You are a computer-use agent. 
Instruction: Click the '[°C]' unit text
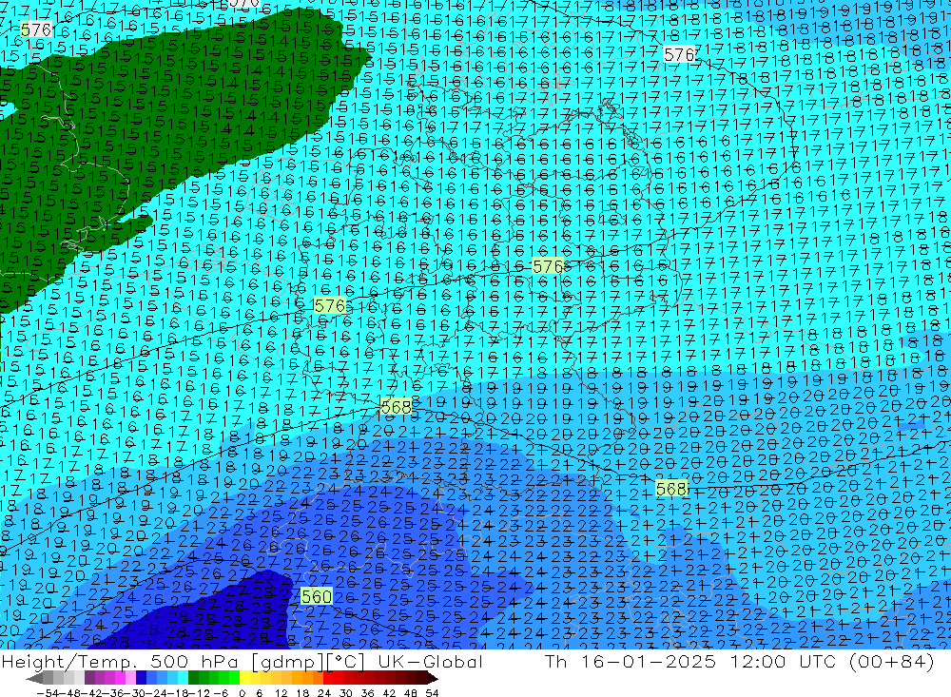(x=345, y=662)
